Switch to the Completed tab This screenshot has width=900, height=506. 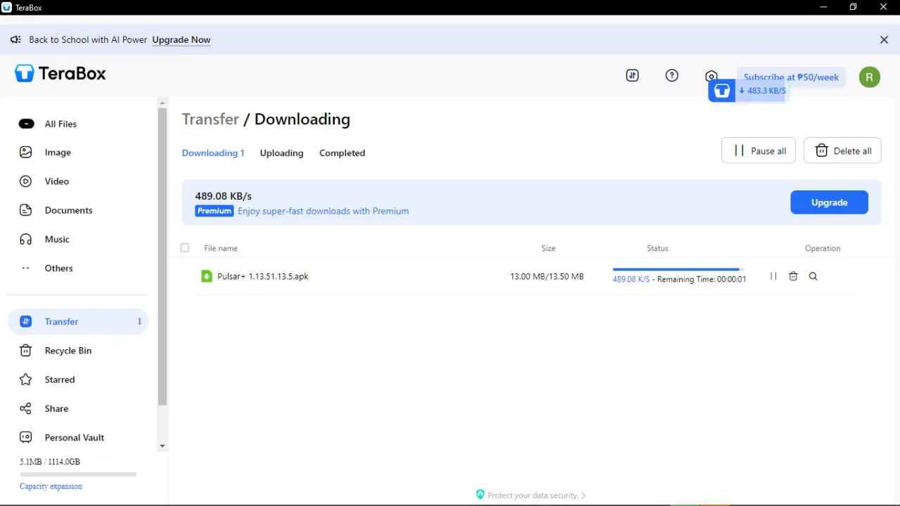[x=342, y=153]
